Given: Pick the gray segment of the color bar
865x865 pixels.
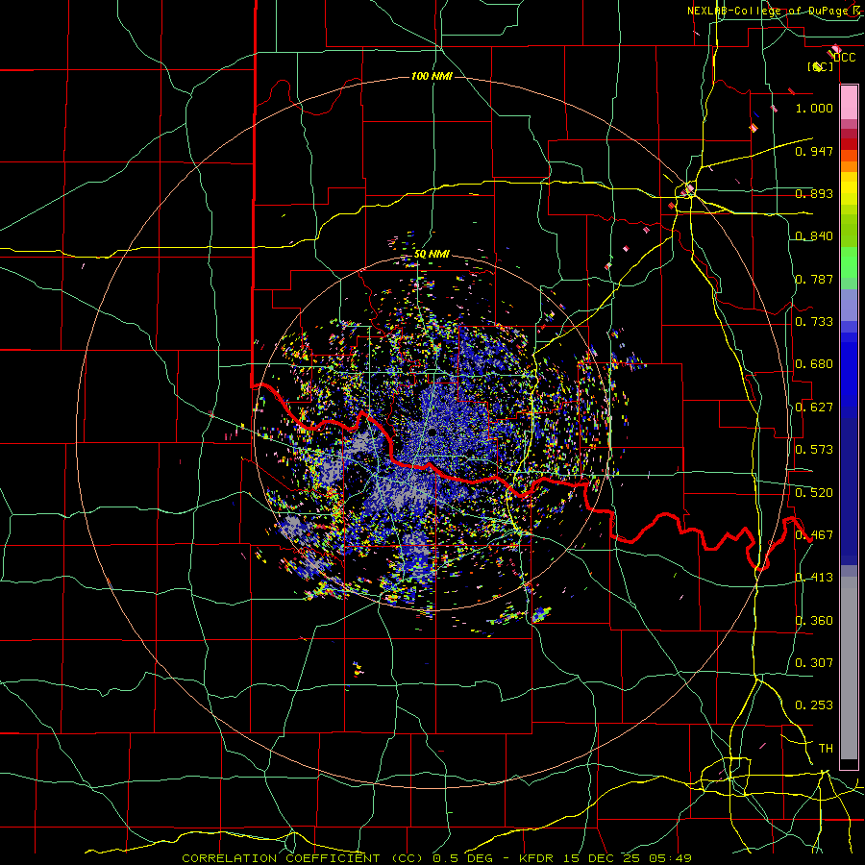Looking at the screenshot, I should point(849,668).
